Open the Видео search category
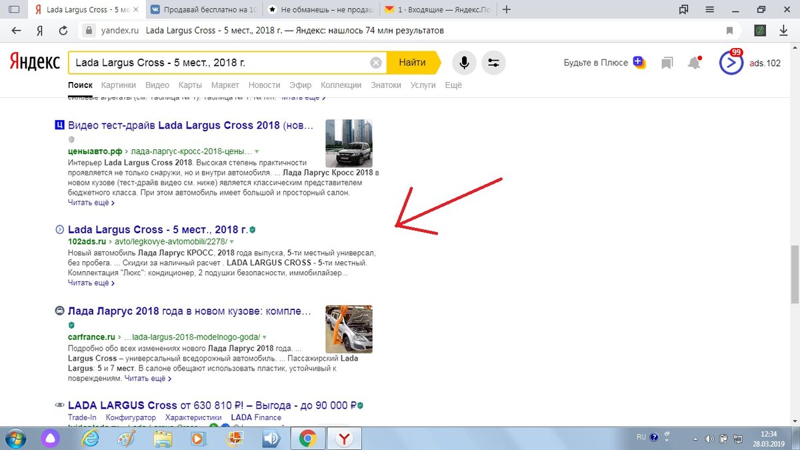Screen dimensions: 800x450 point(157,85)
